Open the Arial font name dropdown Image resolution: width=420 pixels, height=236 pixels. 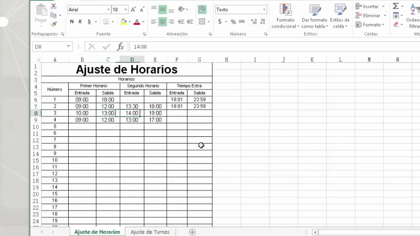pos(108,10)
